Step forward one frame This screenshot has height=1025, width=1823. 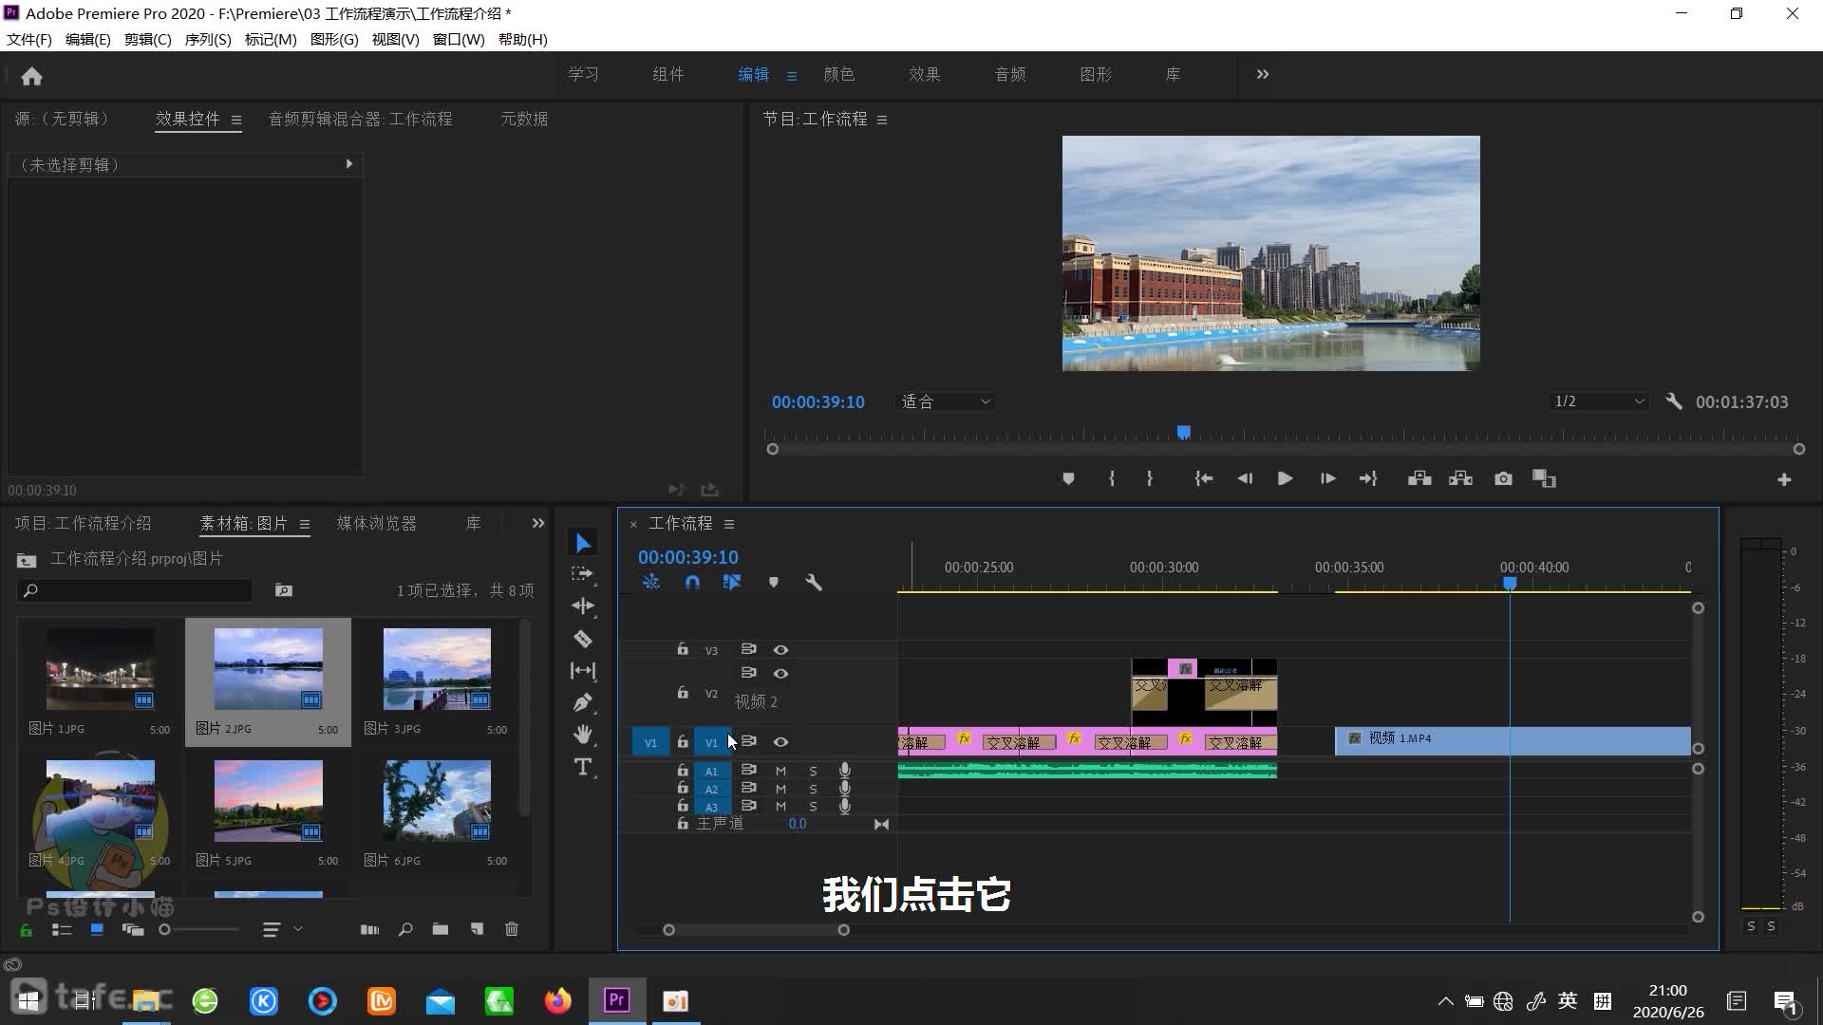coord(1327,479)
